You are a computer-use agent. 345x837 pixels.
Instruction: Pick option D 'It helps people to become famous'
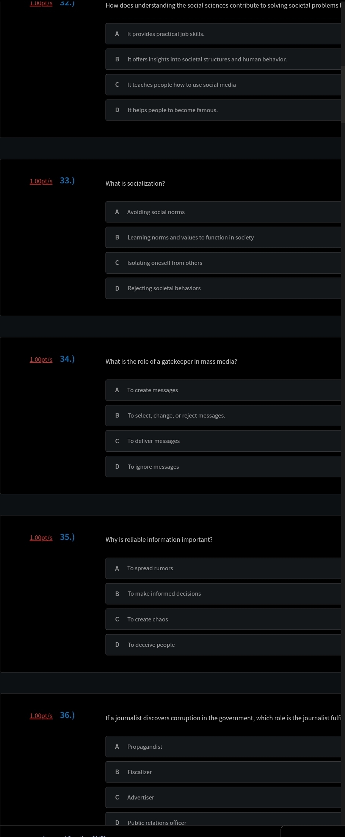pos(223,110)
